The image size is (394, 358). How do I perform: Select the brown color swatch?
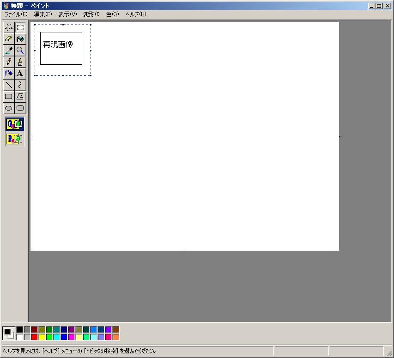coord(116,330)
